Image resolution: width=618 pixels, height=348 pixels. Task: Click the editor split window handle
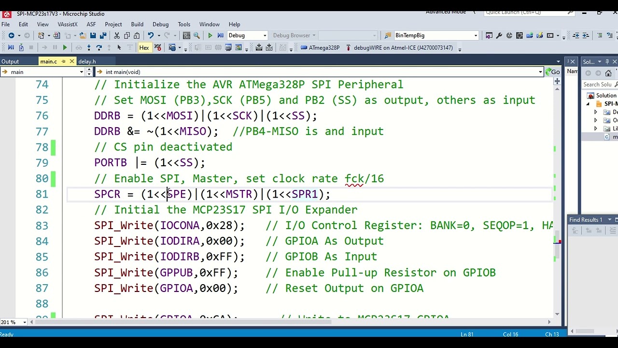[557, 81]
